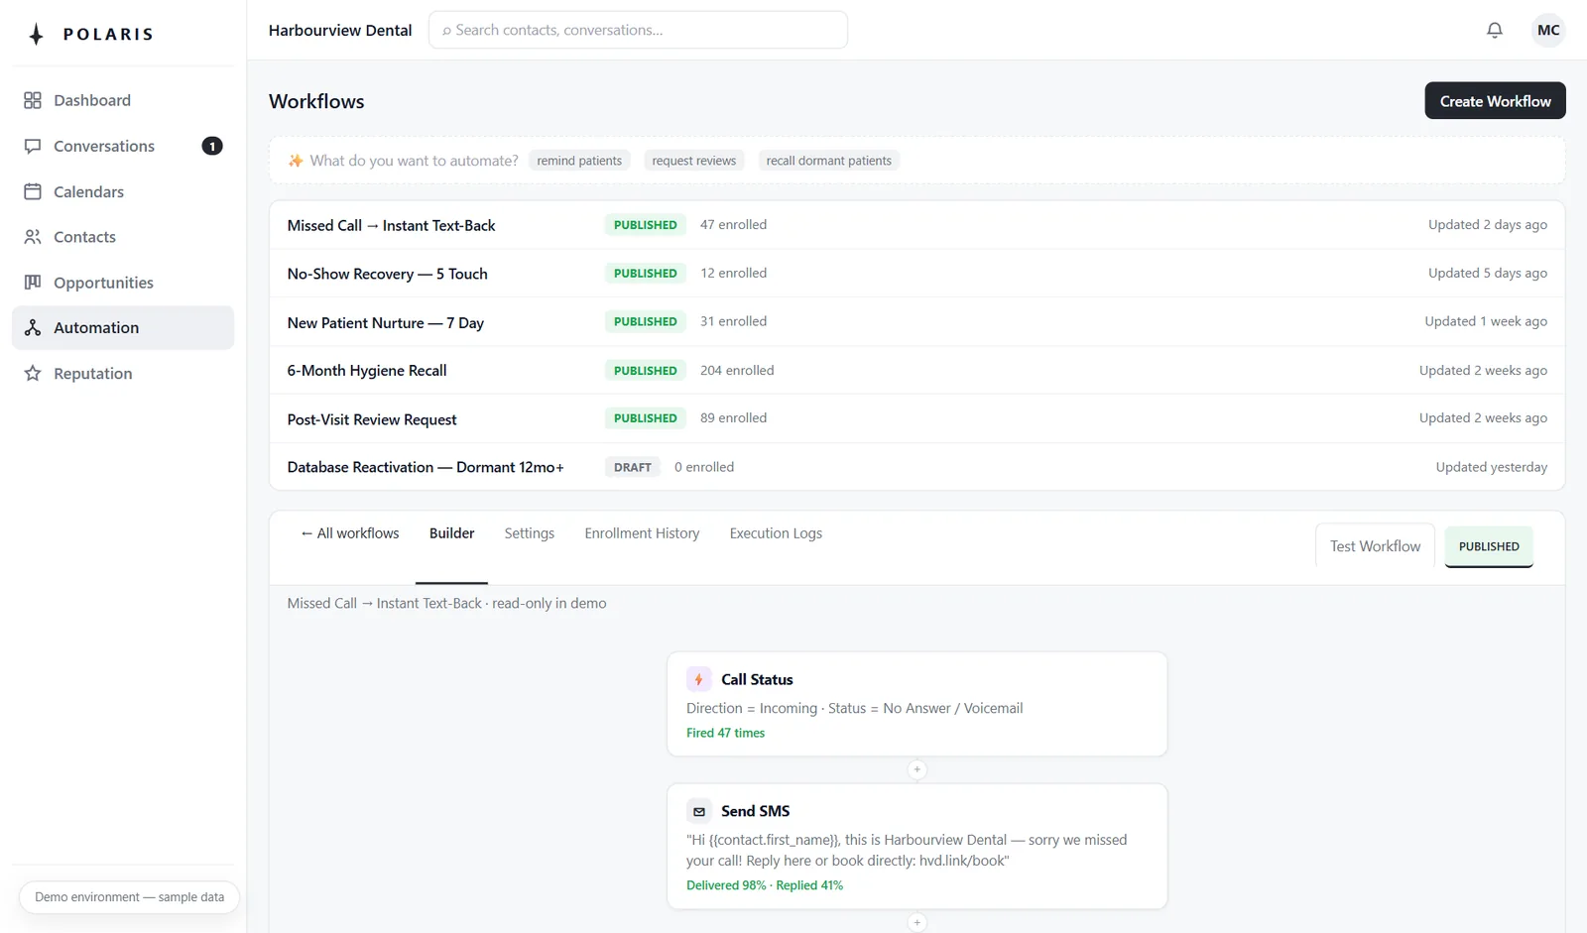The image size is (1587, 933).
Task: Click the plus connector below Send SMS
Action: [x=917, y=922]
